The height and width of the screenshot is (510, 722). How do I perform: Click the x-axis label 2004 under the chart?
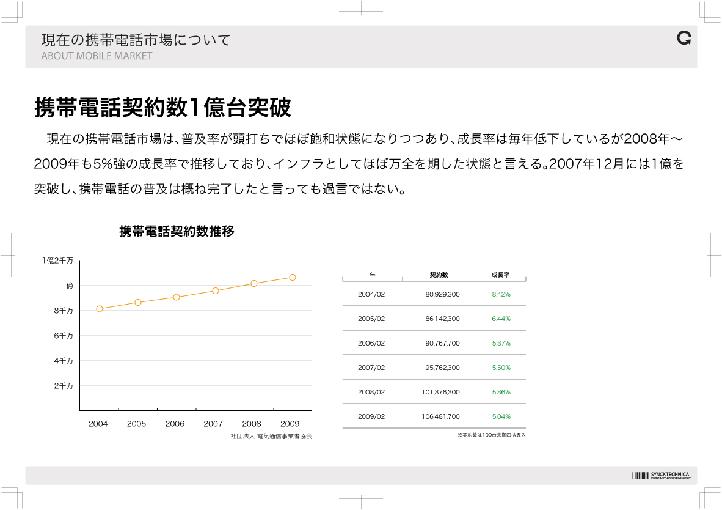pyautogui.click(x=98, y=424)
